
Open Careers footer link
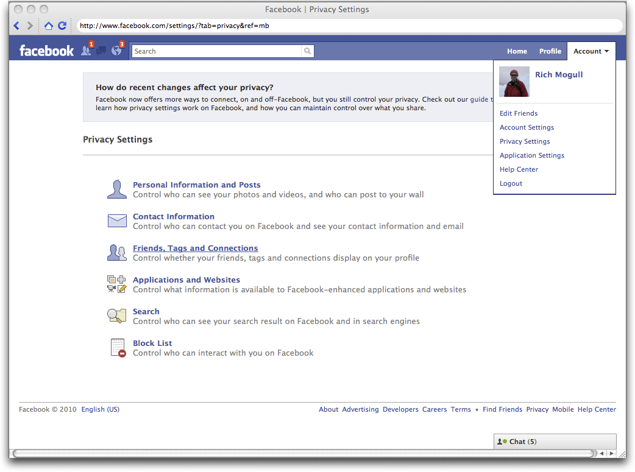coord(435,410)
